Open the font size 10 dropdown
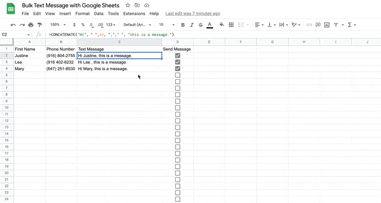Image resolution: width=381 pixels, height=203 pixels. (166, 25)
